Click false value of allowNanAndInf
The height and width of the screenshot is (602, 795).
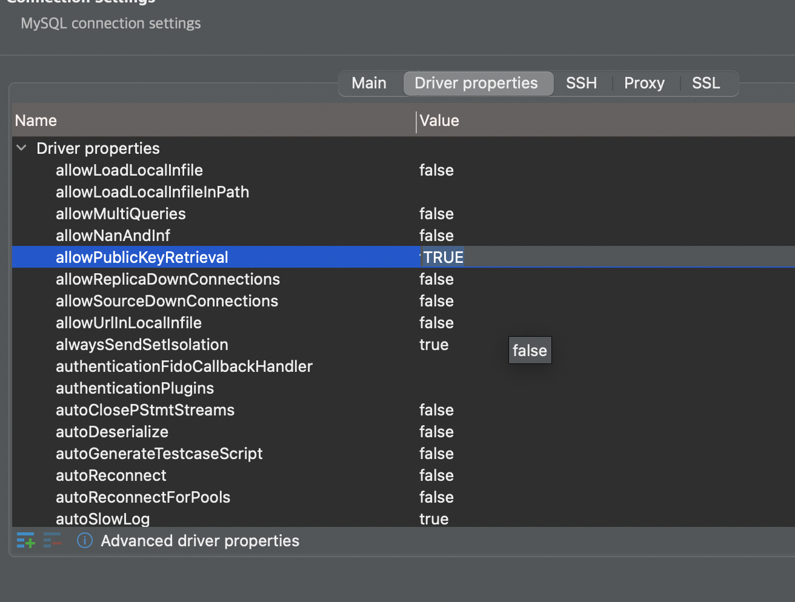(436, 236)
